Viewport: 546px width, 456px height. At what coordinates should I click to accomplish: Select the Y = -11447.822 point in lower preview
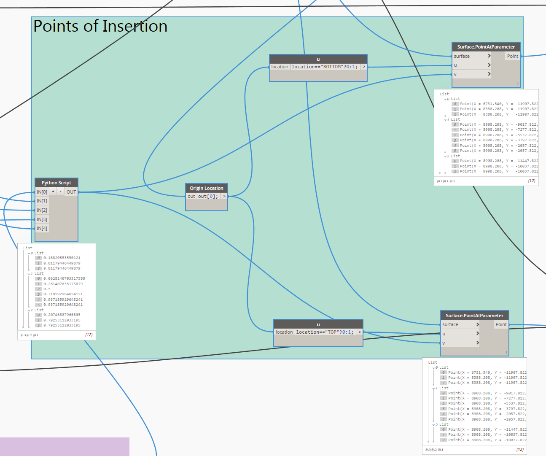(487, 429)
